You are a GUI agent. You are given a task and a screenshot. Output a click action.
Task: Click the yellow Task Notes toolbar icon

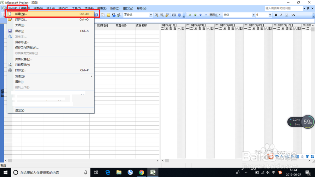(x=108, y=15)
